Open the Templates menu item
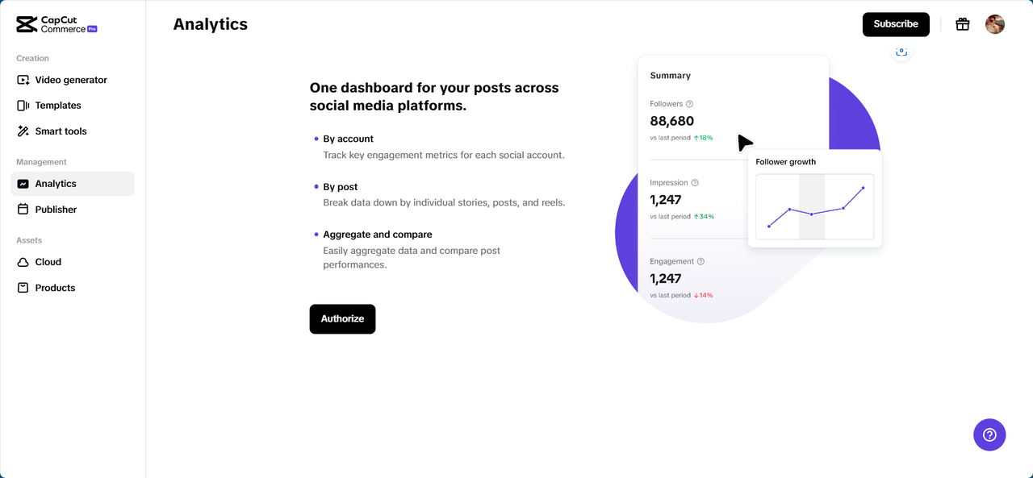This screenshot has width=1033, height=478. pos(58,106)
